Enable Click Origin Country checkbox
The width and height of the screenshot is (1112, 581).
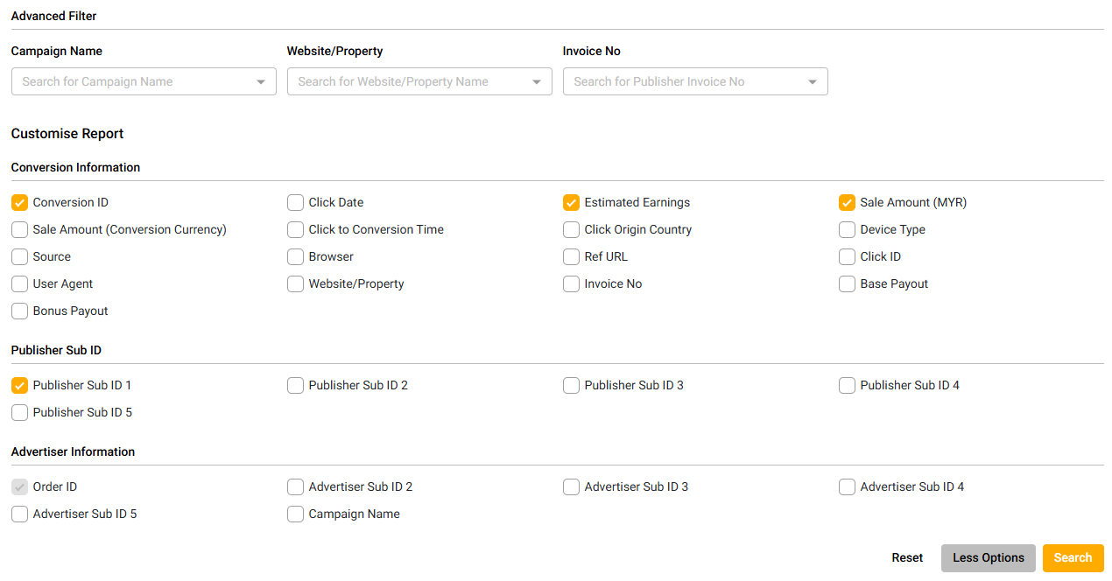point(571,230)
